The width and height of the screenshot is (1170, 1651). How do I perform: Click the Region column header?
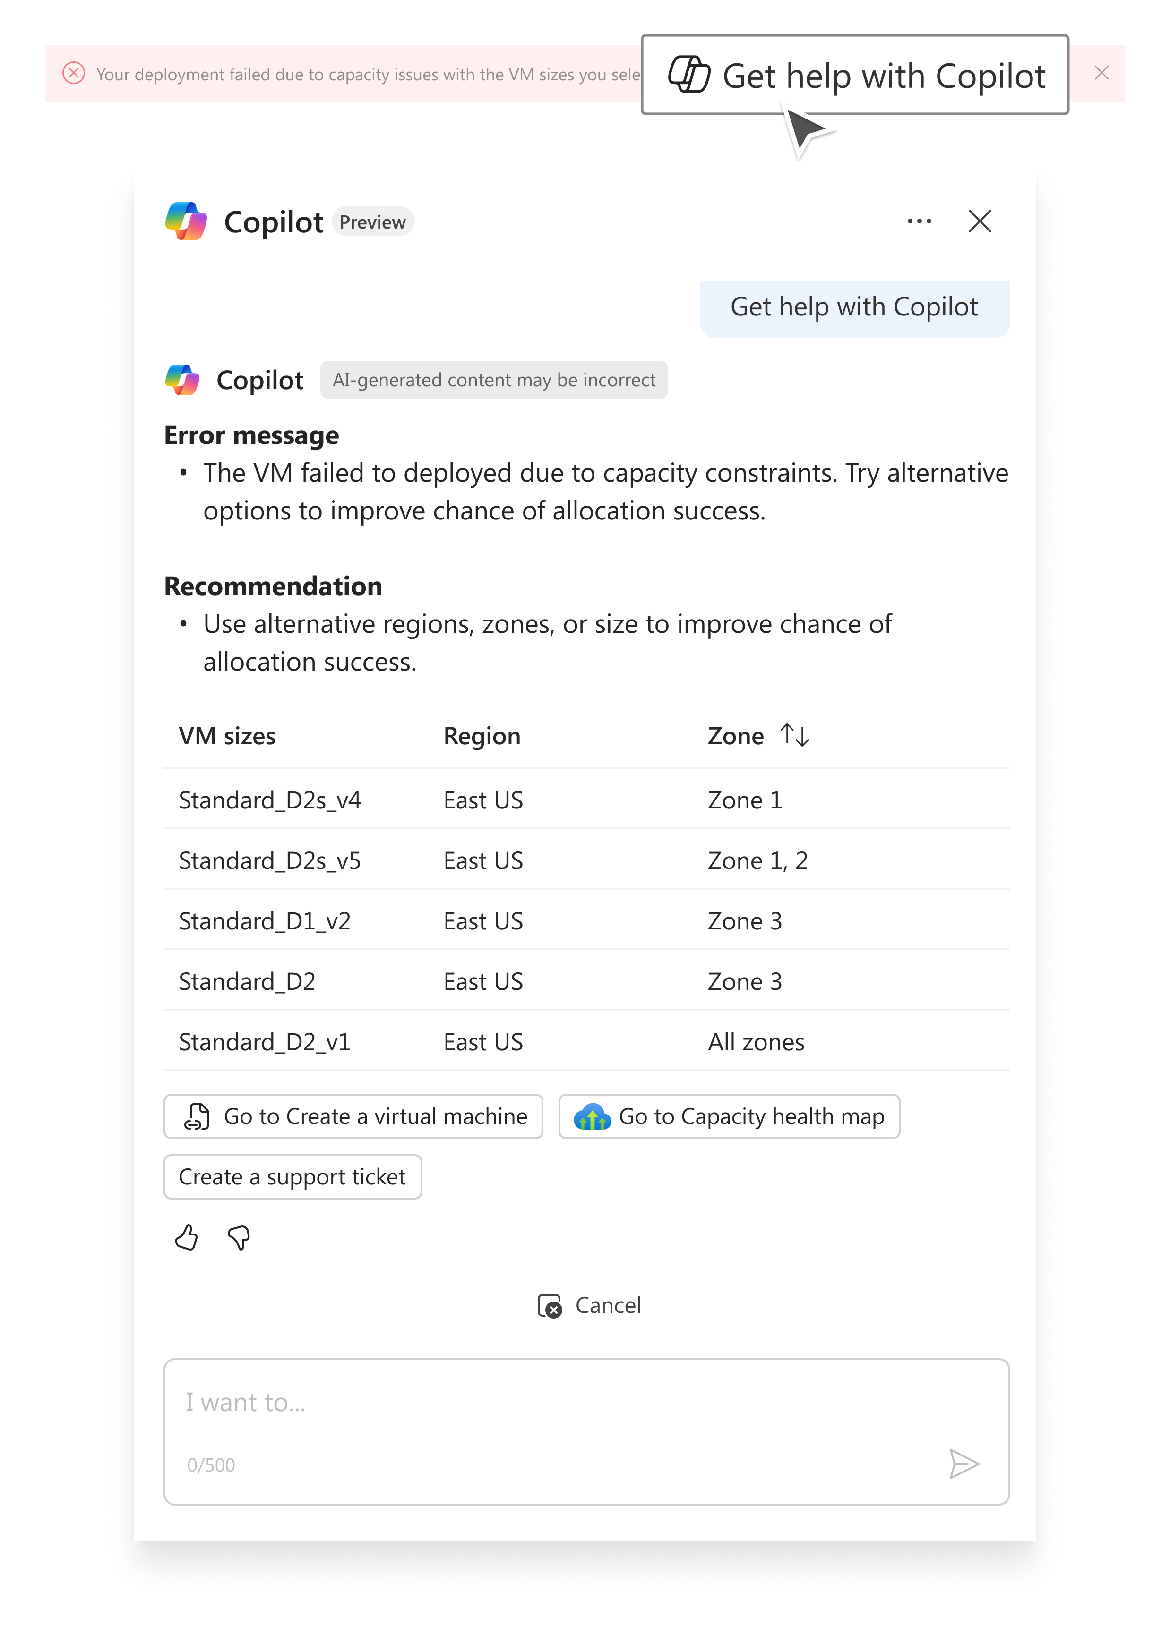(x=481, y=736)
